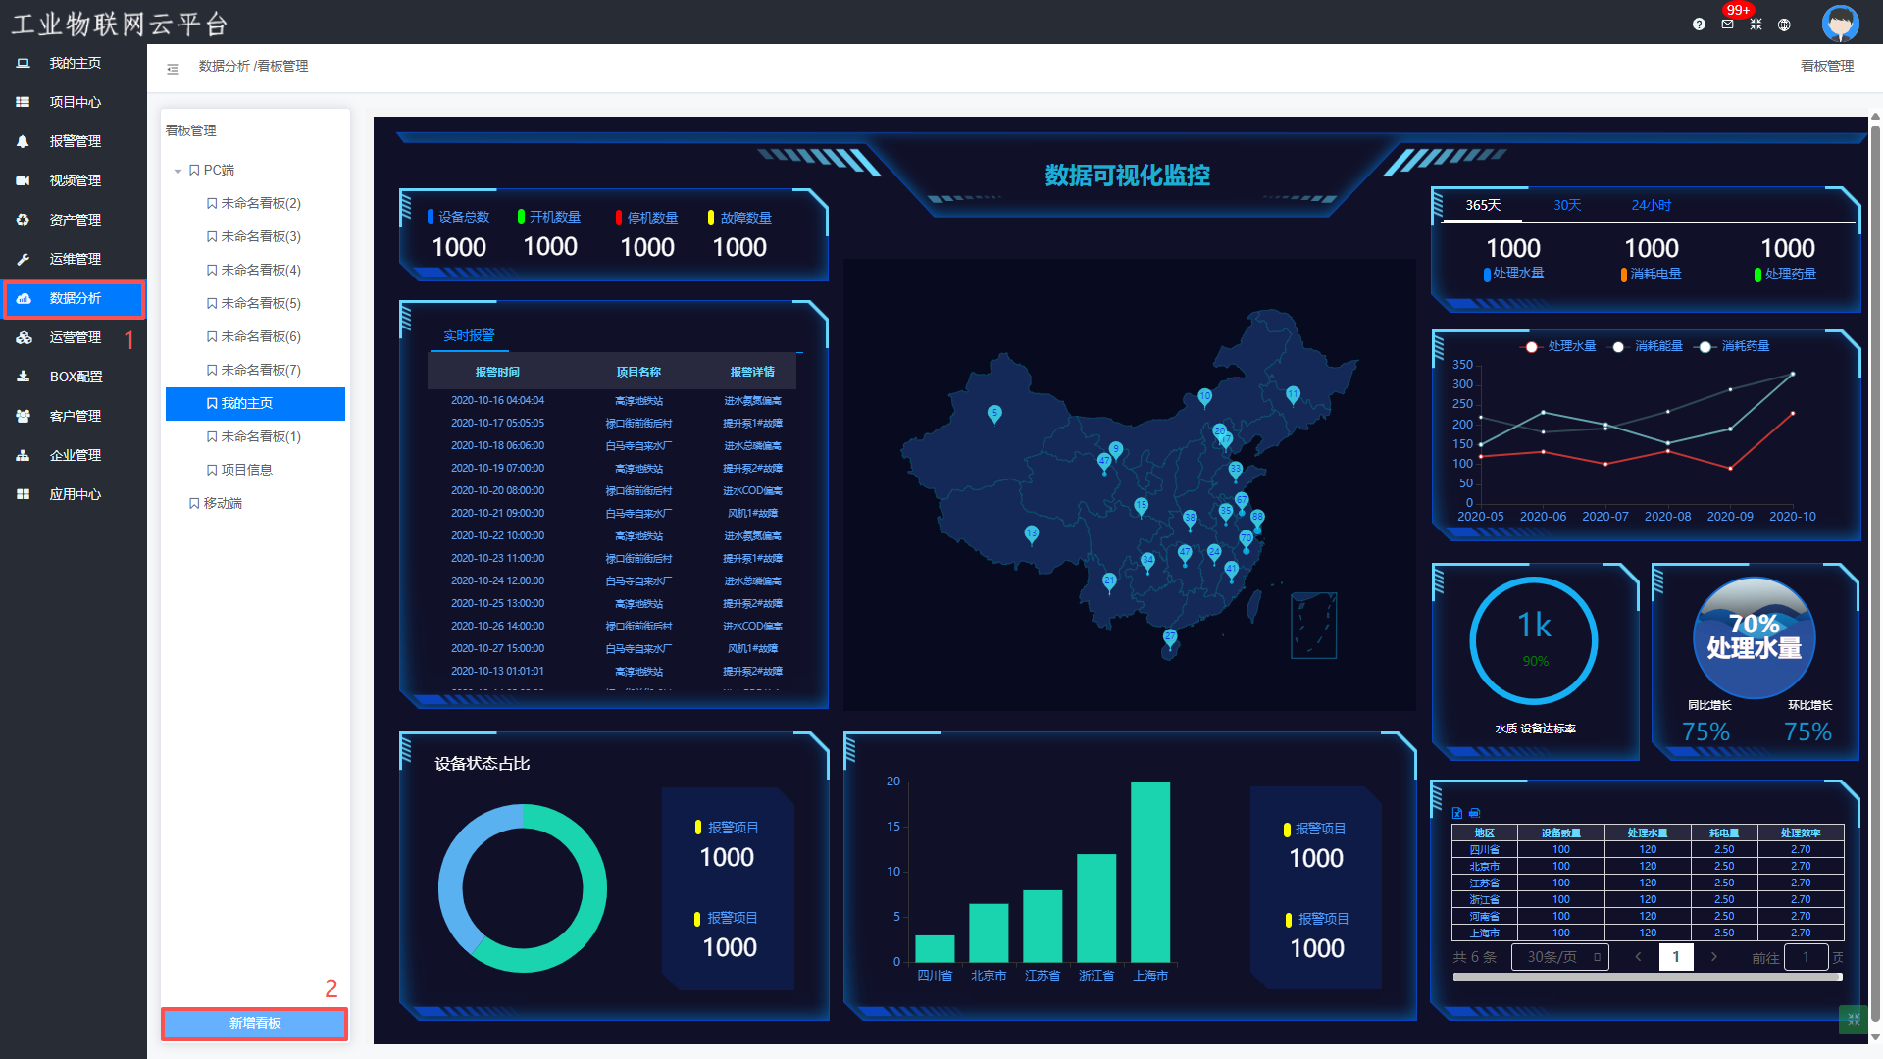This screenshot has width=1883, height=1059.
Task: Collapse sidebar using the menu fold icon
Action: tap(173, 69)
